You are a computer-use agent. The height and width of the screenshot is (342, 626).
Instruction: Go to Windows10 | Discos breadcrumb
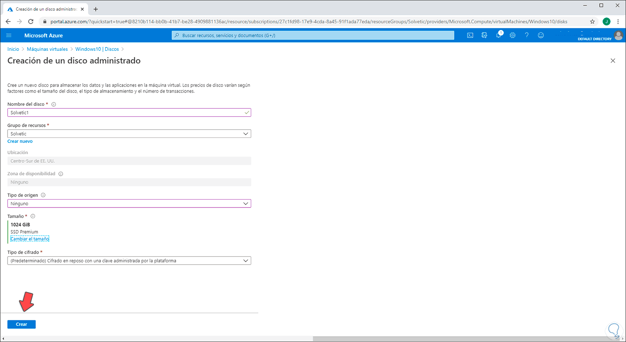click(97, 49)
